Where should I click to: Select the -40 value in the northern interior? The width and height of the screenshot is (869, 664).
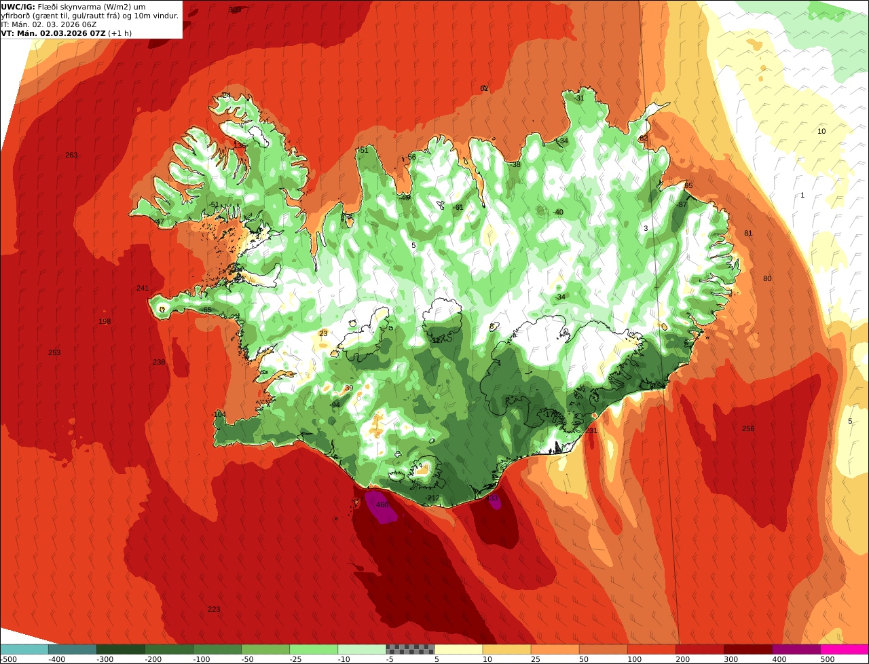558,213
